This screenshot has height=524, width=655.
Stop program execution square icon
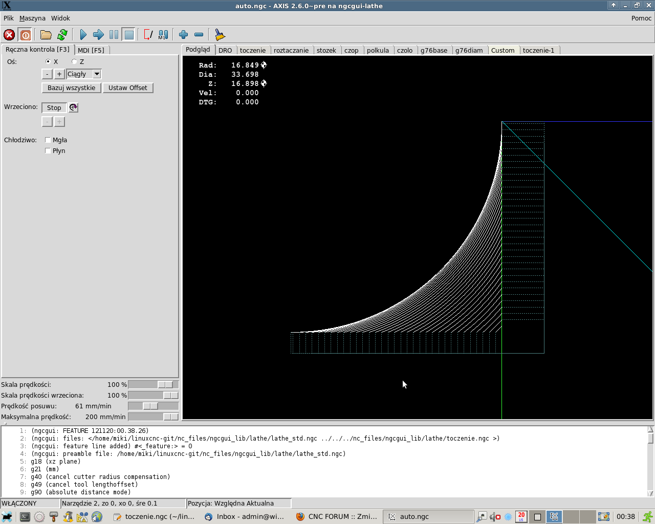[129, 35]
